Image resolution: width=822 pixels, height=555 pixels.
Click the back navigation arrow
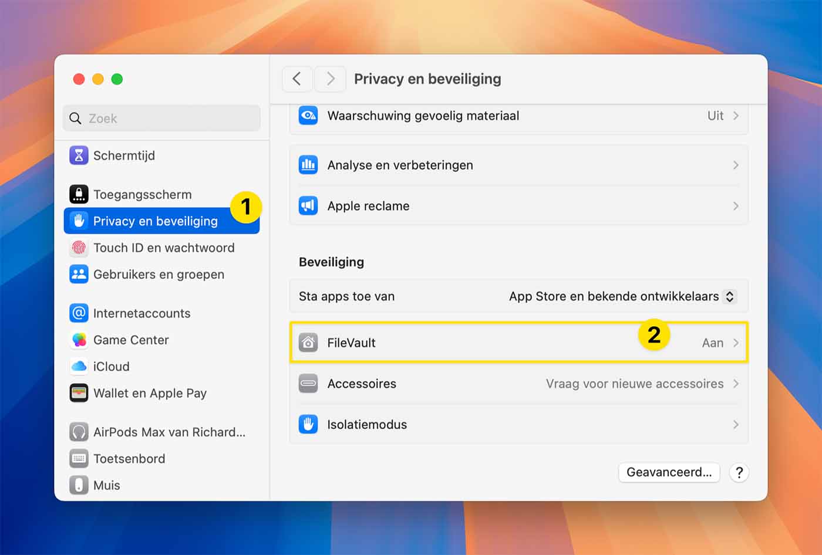297,79
